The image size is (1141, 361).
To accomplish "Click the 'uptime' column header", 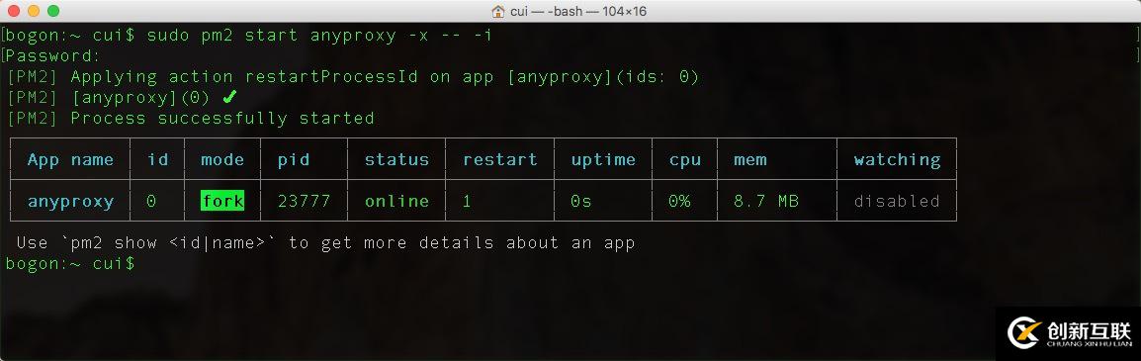I will tap(603, 159).
